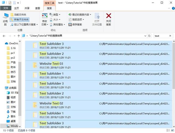Expand address bar history dropdown
Screen dimensions: 175x133
(145, 36)
